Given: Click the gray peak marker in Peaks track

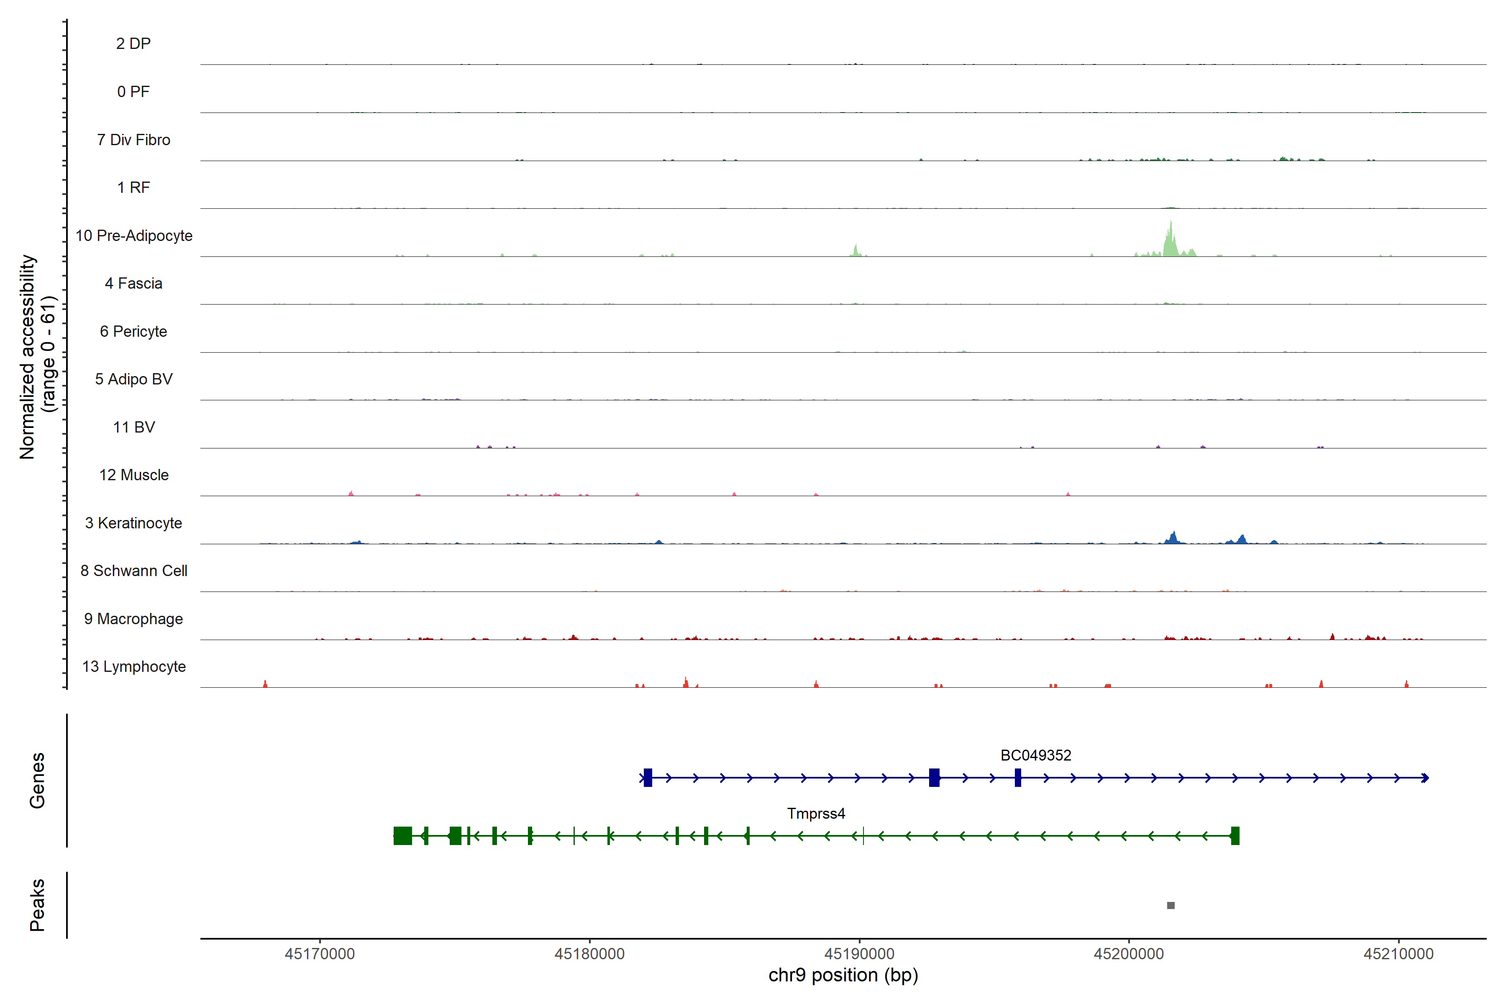Looking at the screenshot, I should coord(1170,905).
